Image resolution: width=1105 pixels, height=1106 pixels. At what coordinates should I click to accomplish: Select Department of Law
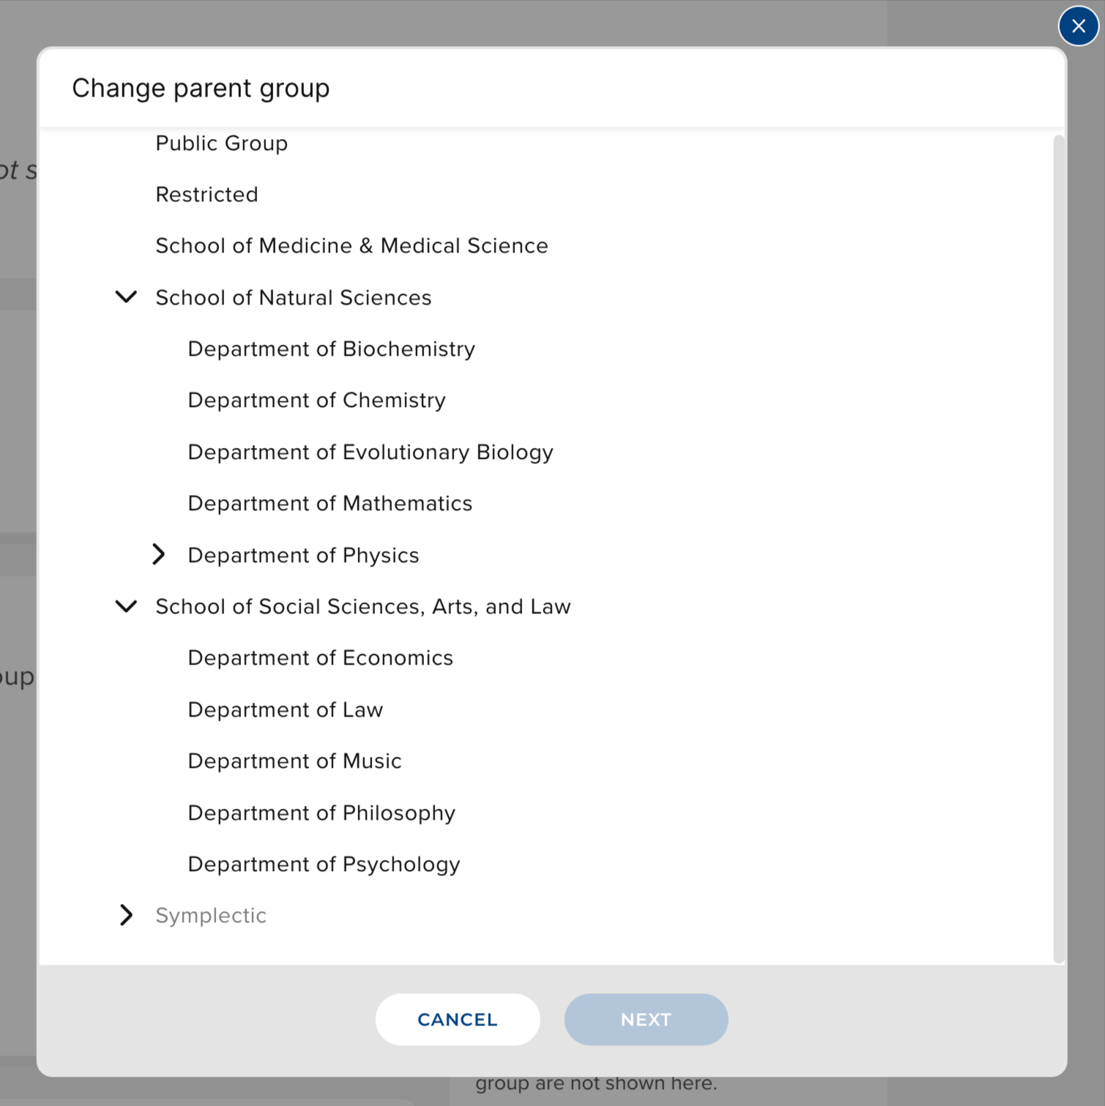coord(285,710)
